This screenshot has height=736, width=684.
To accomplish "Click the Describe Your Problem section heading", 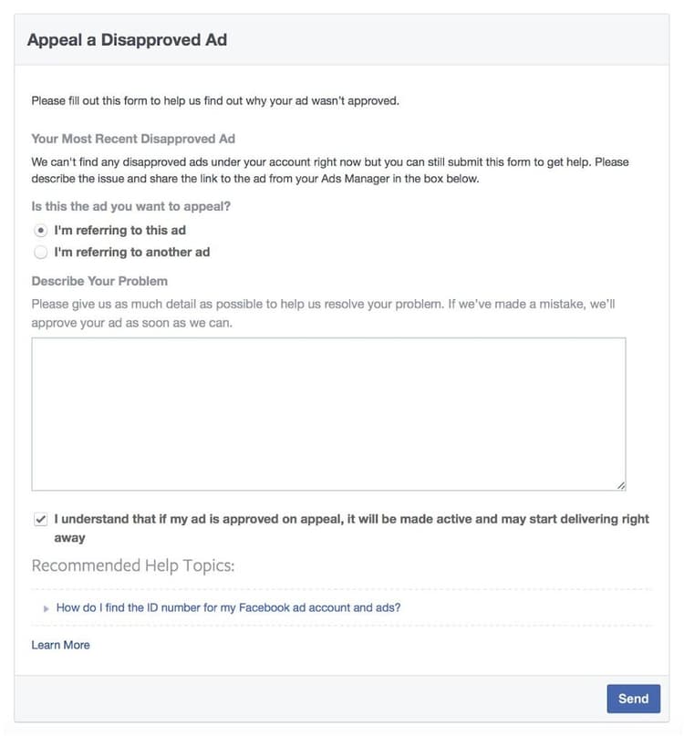I will [x=99, y=281].
